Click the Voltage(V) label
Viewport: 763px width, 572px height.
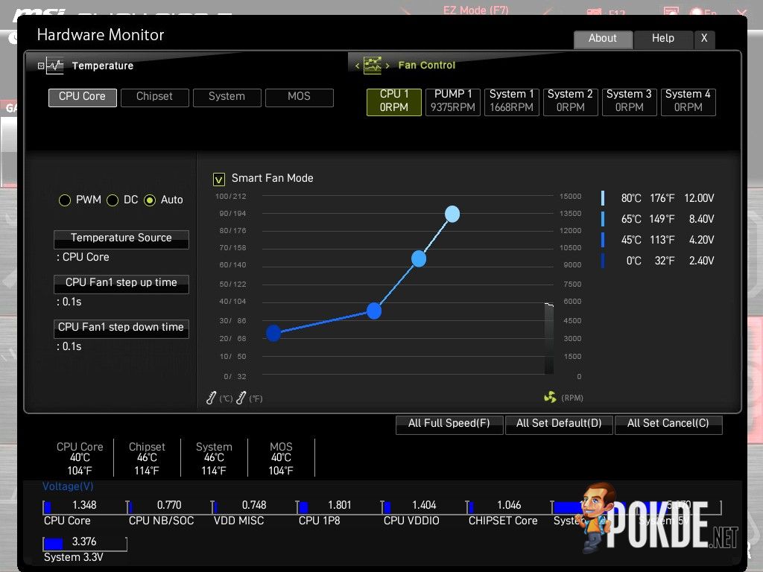68,486
